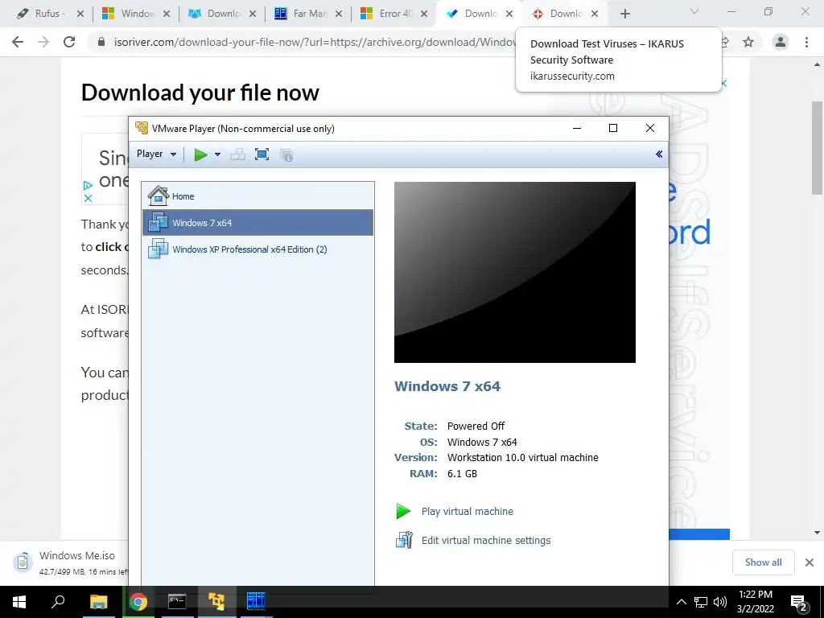The height and width of the screenshot is (618, 824).
Task: Click the Chrome page vertical scrollbar
Action: (817, 148)
